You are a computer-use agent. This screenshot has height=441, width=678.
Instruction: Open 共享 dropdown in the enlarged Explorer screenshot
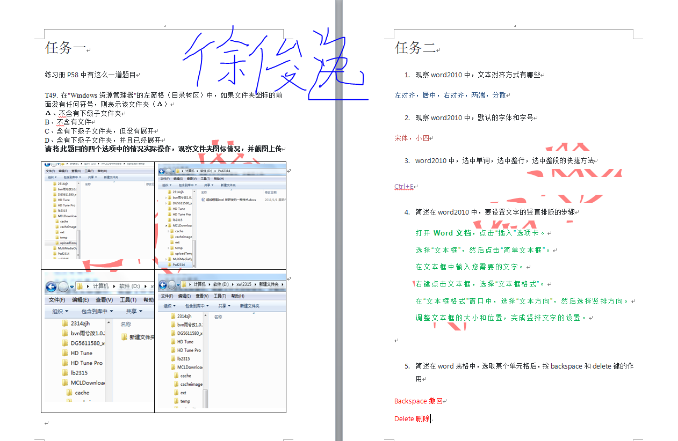click(x=134, y=311)
